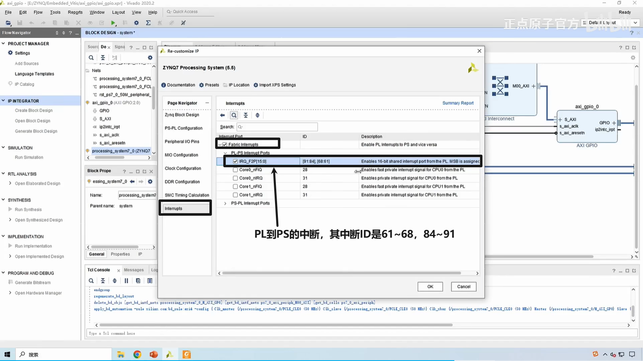Click Create Block Design

(34, 110)
